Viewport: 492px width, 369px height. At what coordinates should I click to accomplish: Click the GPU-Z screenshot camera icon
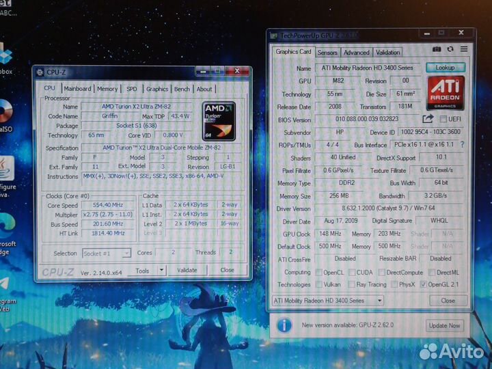(437, 50)
